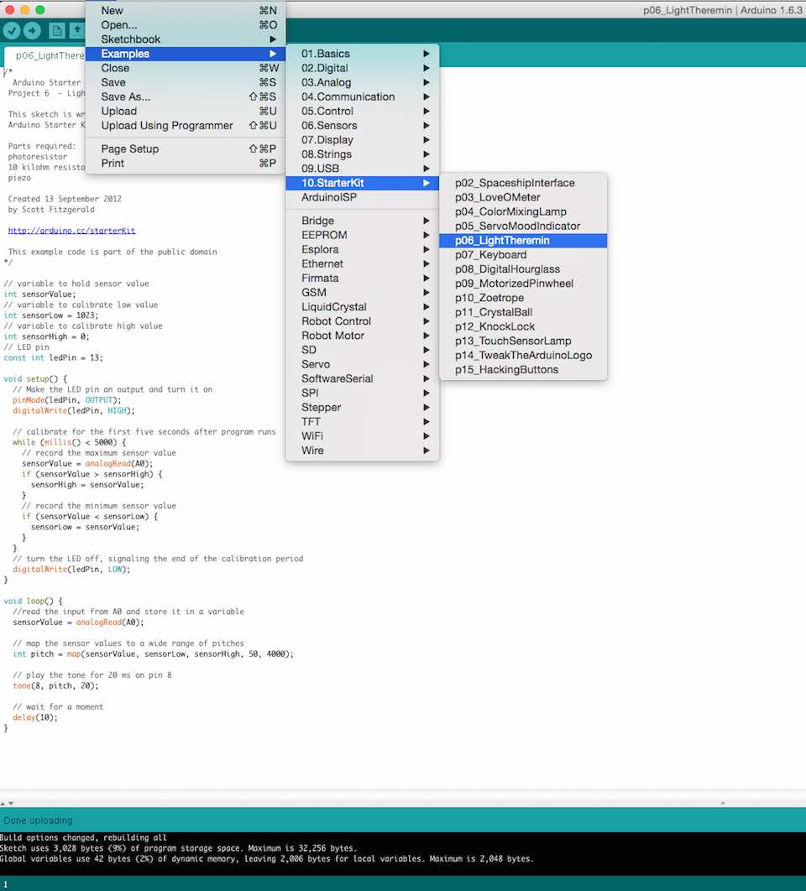The image size is (806, 891).
Task: Select Print menu item
Action: 186,163
